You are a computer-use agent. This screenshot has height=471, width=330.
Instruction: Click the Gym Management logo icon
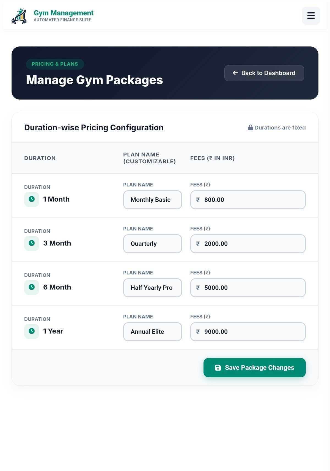click(19, 16)
